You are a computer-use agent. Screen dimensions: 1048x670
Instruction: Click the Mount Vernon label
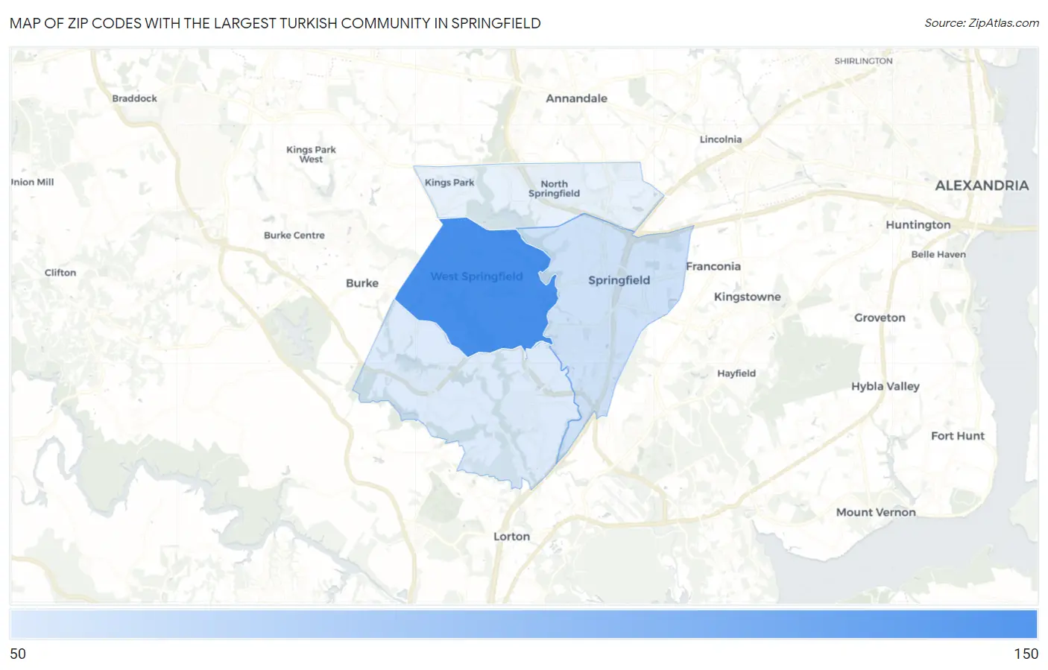876,512
